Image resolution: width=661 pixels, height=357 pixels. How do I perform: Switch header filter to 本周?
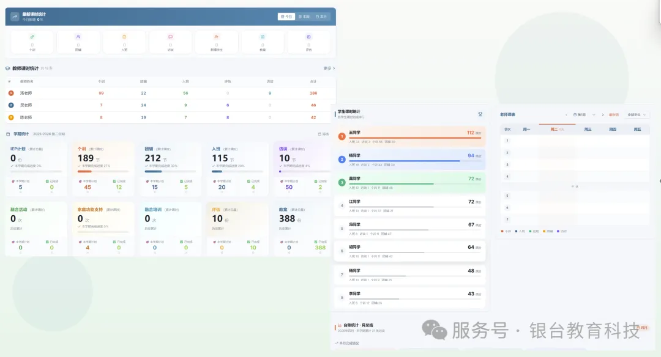(304, 17)
